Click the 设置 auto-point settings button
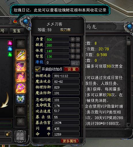This screenshot has width=133, height=147. tap(71, 69)
